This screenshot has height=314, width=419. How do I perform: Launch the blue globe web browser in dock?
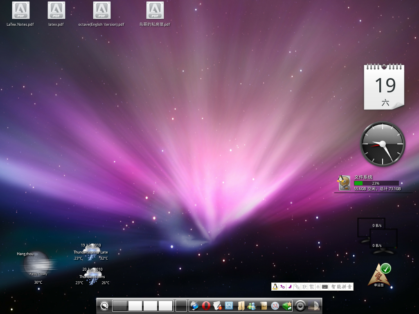(x=195, y=306)
